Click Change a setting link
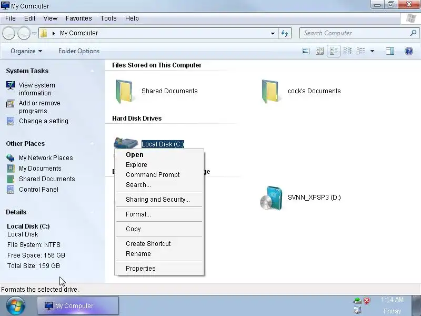This screenshot has width=421, height=316. tap(44, 121)
